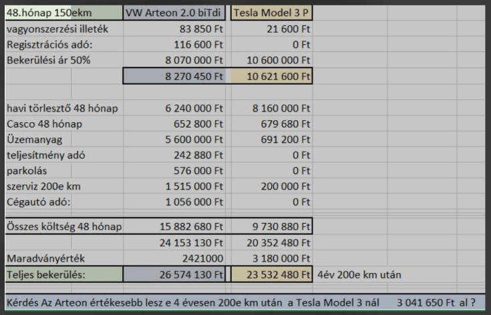Select the '3 041 650 Ft al ?' value
The image size is (491, 315).
(436, 303)
